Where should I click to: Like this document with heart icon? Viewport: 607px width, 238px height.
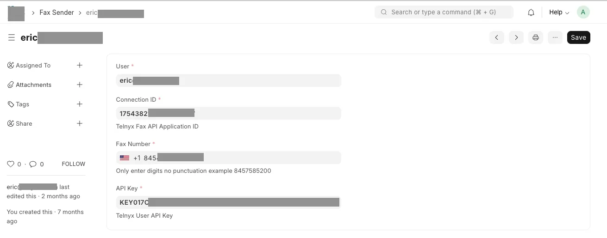click(11, 164)
